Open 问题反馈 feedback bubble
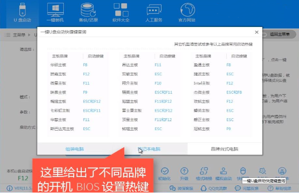 pyautogui.click(x=247, y=188)
